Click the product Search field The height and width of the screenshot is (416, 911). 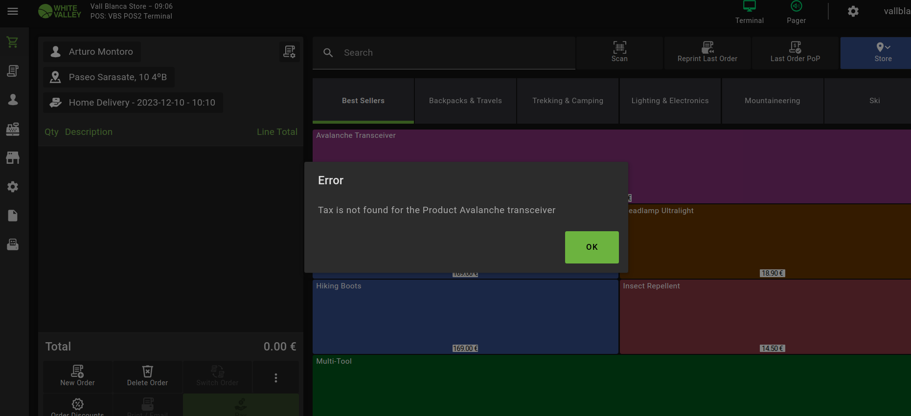click(x=450, y=53)
